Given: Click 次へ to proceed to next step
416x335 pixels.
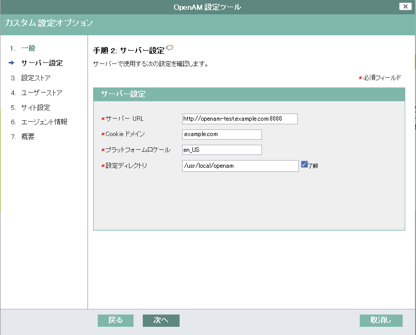Looking at the screenshot, I should click(x=161, y=320).
